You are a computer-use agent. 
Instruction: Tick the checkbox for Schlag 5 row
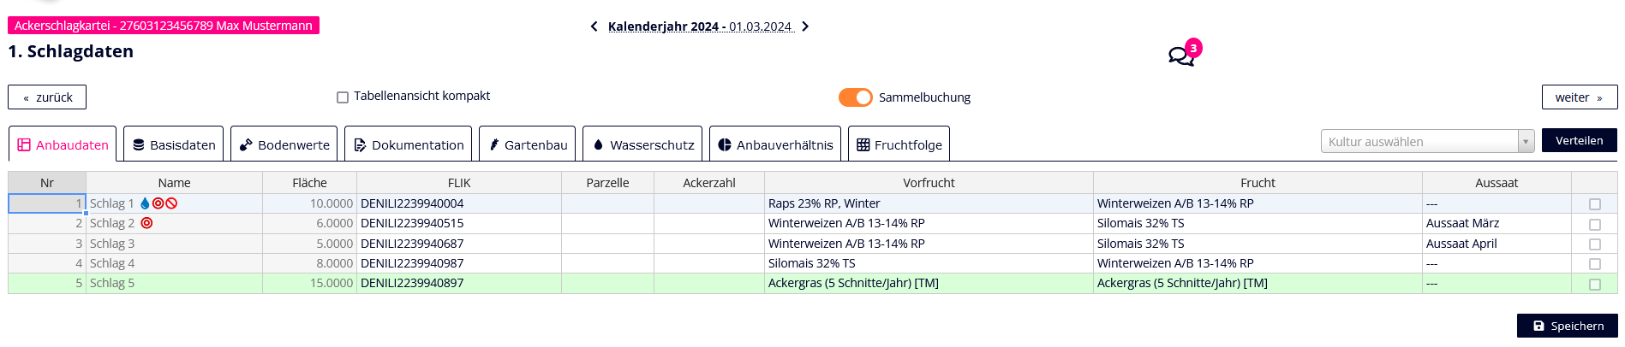tap(1594, 284)
